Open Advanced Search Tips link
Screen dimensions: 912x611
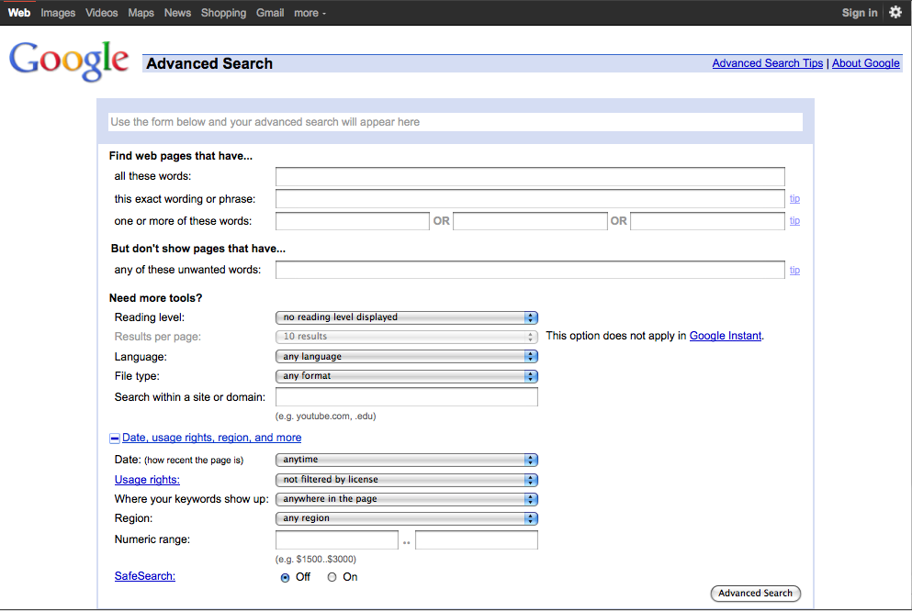(767, 63)
